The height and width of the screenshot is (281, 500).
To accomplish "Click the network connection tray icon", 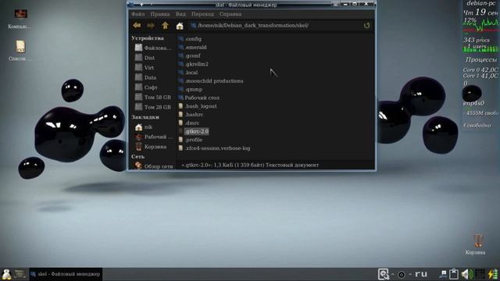I will point(443,274).
